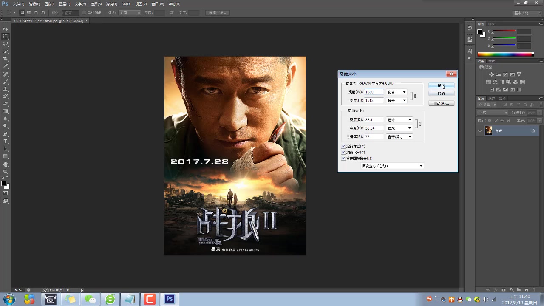Viewport: 544px width, 306px height.
Task: Select the Brush tool
Action: click(6, 81)
